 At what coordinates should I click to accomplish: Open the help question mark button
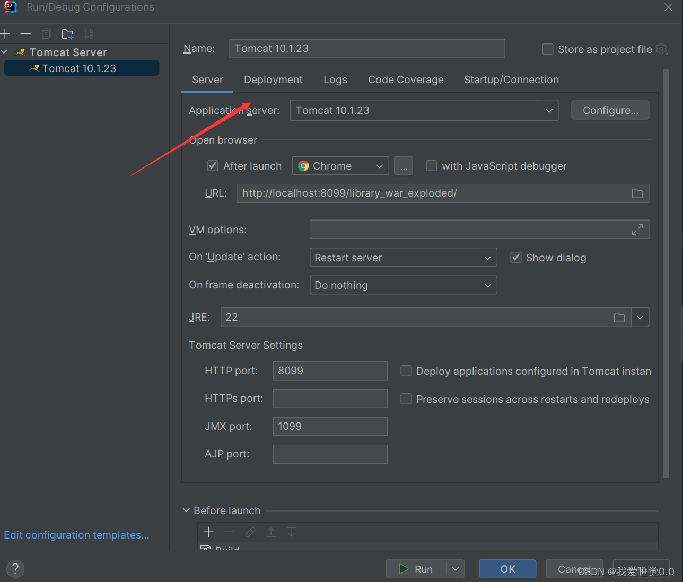(x=15, y=569)
